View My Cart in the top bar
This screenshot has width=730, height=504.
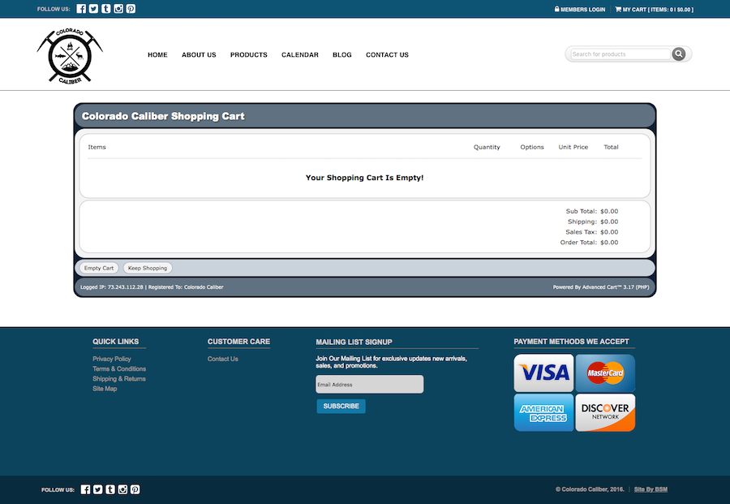click(654, 9)
